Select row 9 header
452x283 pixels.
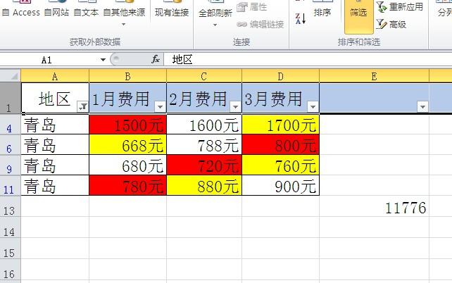tap(10, 165)
